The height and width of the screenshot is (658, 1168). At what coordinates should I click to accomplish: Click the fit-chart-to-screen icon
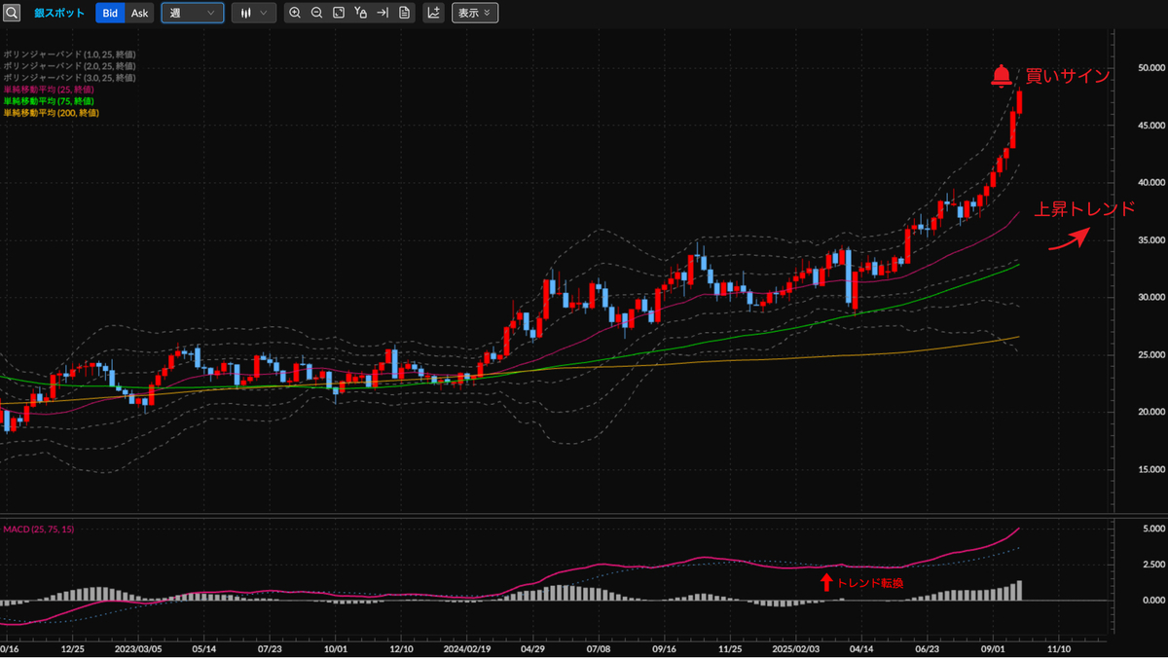click(339, 13)
